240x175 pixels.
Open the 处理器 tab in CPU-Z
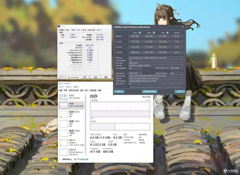coord(61,30)
